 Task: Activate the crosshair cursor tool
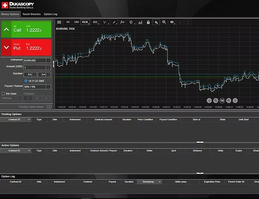point(156,22)
